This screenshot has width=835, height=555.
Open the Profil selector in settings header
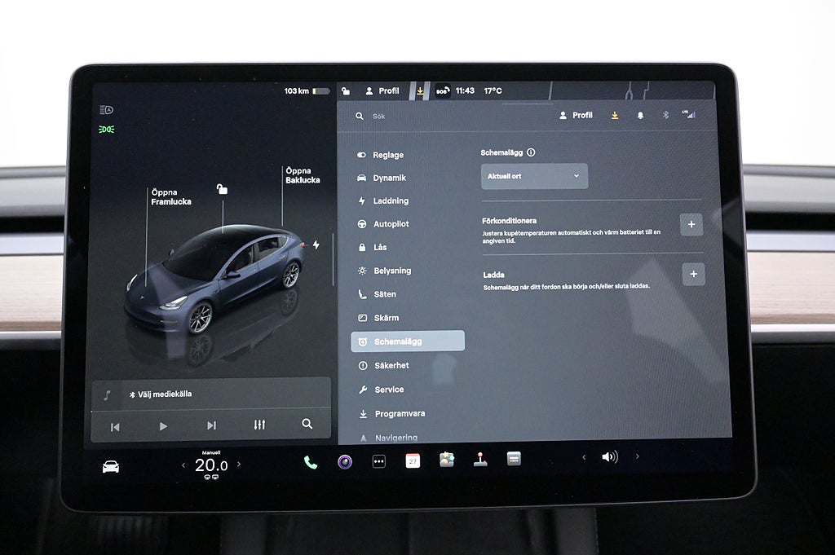tap(576, 116)
